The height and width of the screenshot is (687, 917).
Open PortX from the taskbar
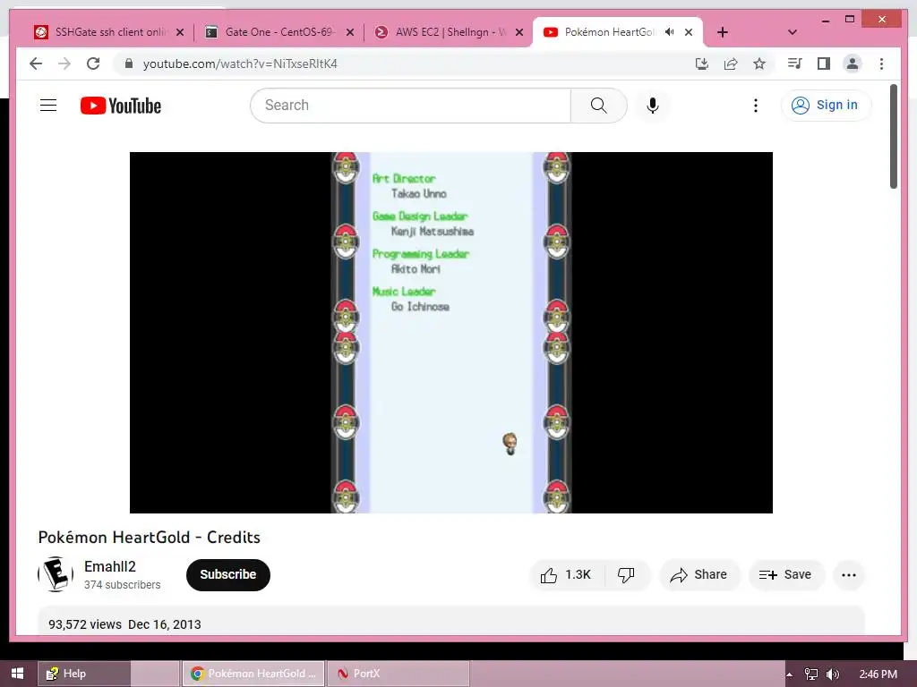coord(399,674)
